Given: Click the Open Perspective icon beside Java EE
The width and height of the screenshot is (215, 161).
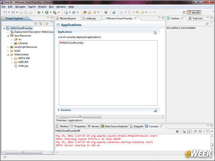Looking at the screenshot, I should (x=184, y=12).
